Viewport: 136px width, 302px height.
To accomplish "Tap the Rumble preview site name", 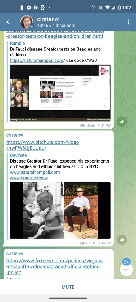I will pos(17,43).
